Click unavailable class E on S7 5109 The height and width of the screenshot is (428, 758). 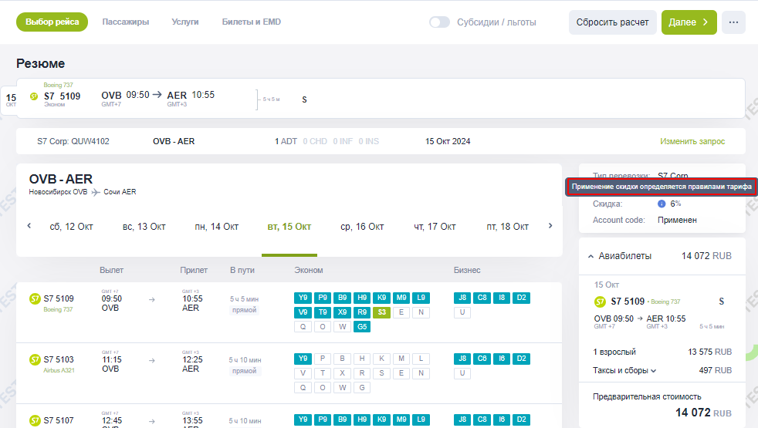tap(401, 312)
